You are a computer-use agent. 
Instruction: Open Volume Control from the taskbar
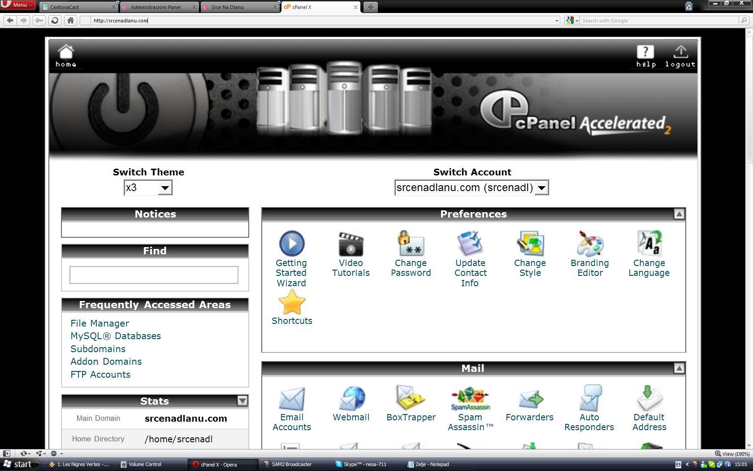pyautogui.click(x=151, y=464)
